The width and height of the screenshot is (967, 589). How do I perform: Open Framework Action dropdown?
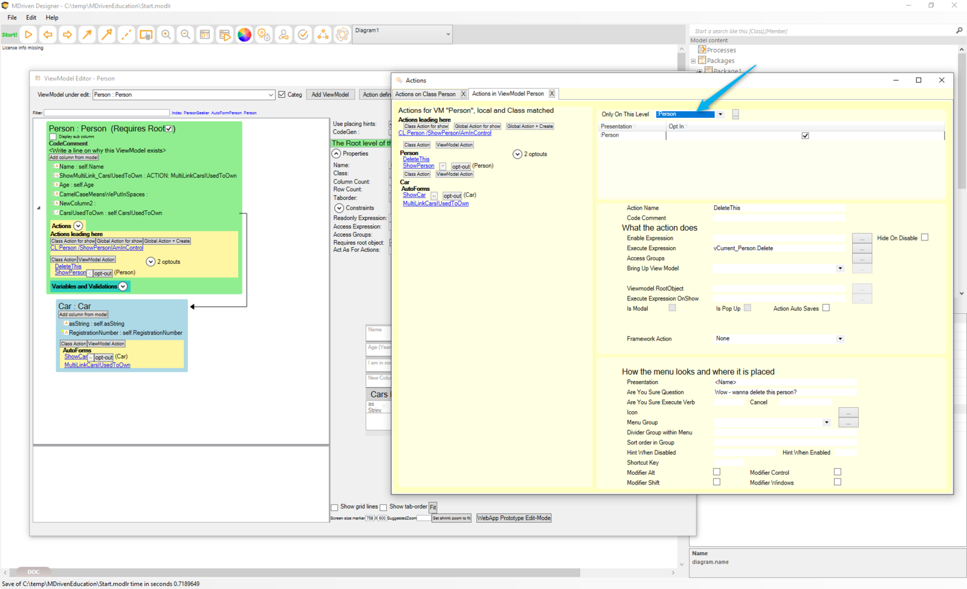tap(840, 339)
